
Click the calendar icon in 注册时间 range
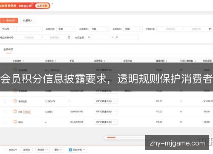click(210, 29)
